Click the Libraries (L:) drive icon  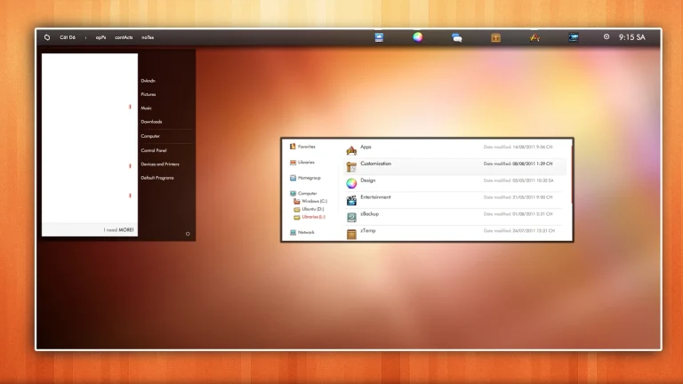[x=297, y=217]
